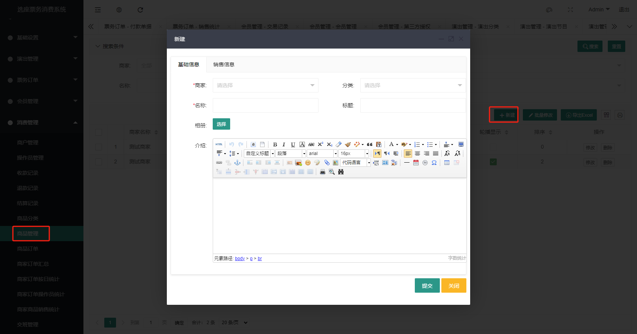Insert special character with omega icon
The width and height of the screenshot is (637, 334).
pyautogui.click(x=434, y=163)
